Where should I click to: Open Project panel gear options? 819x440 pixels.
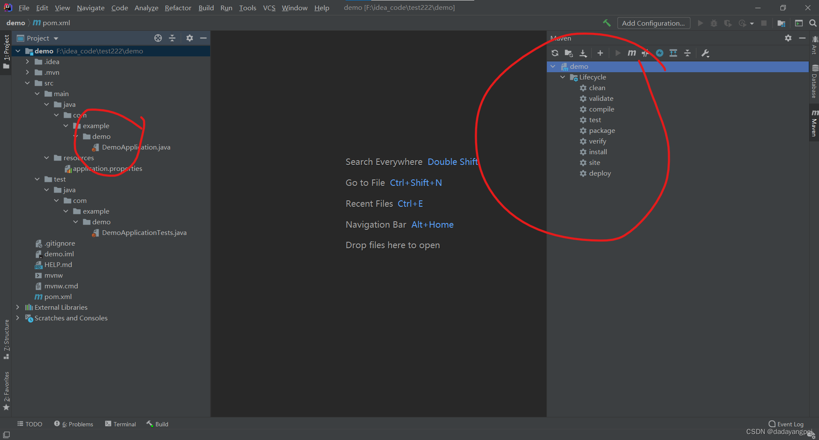pyautogui.click(x=190, y=38)
